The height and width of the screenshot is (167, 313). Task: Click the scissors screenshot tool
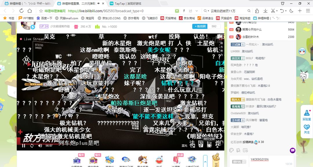pos(273,11)
